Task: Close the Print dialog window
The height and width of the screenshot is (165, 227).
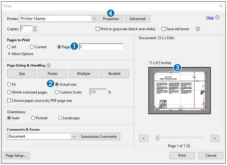Action: pyautogui.click(x=221, y=6)
